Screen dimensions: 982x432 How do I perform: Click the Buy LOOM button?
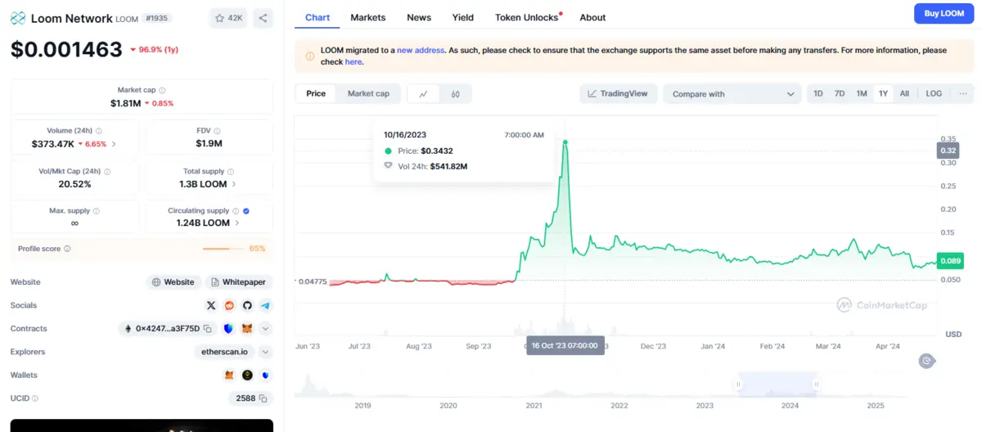coord(944,14)
